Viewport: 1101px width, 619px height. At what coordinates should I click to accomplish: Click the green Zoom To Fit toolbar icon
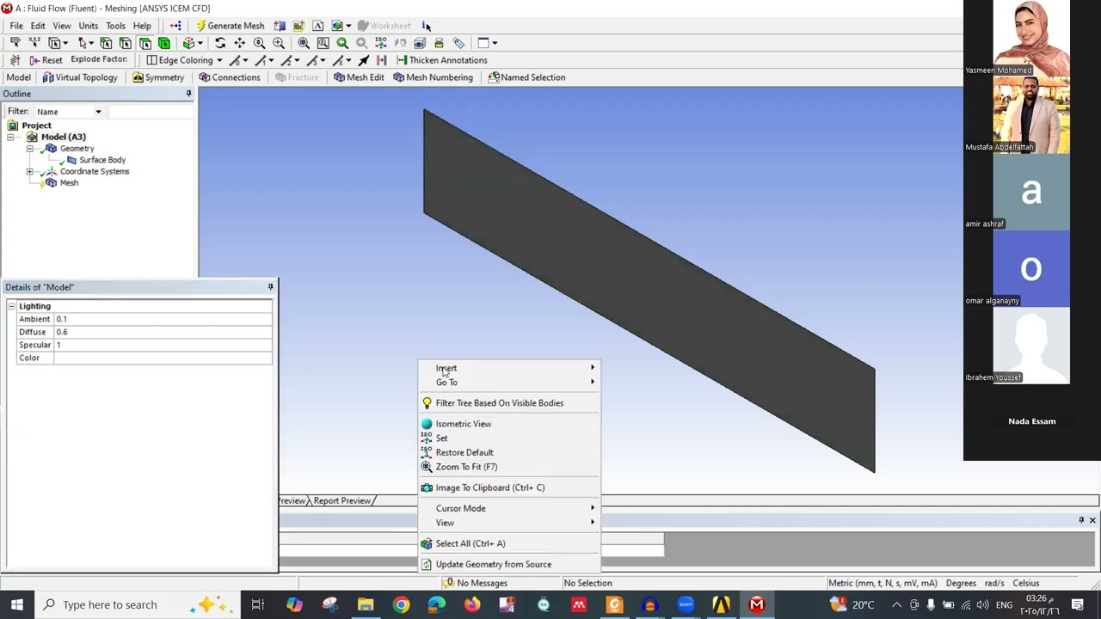tap(342, 43)
